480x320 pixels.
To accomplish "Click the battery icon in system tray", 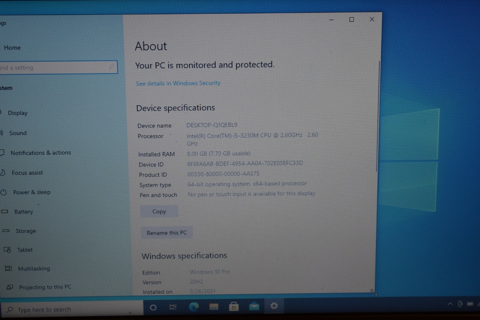I will click(x=470, y=304).
